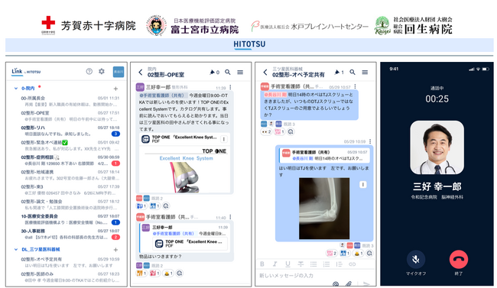The image size is (497, 288).
Task: Collapse the DL_三ツ星医科器械 group
Action: [16, 249]
